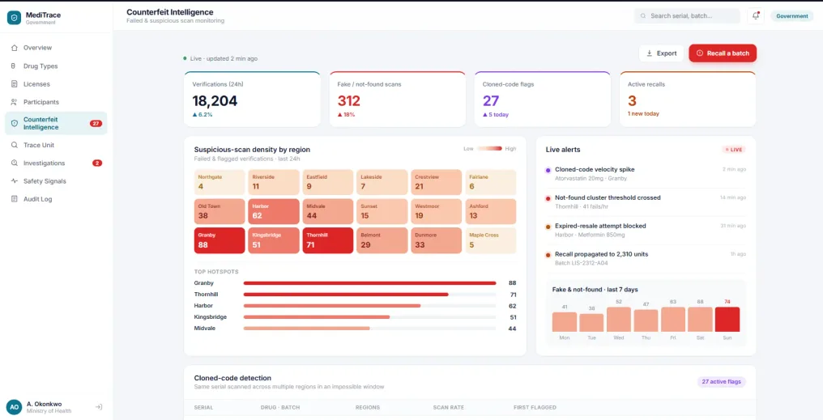This screenshot has height=420, width=823.
Task: Open Safety Signals page
Action: (x=56, y=181)
